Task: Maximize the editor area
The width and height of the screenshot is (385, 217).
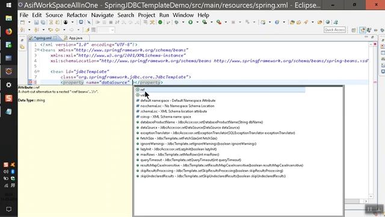Action: 372,37
